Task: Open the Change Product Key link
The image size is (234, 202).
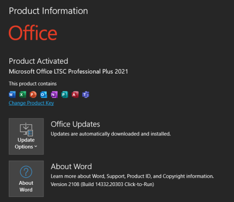Action: point(31,103)
